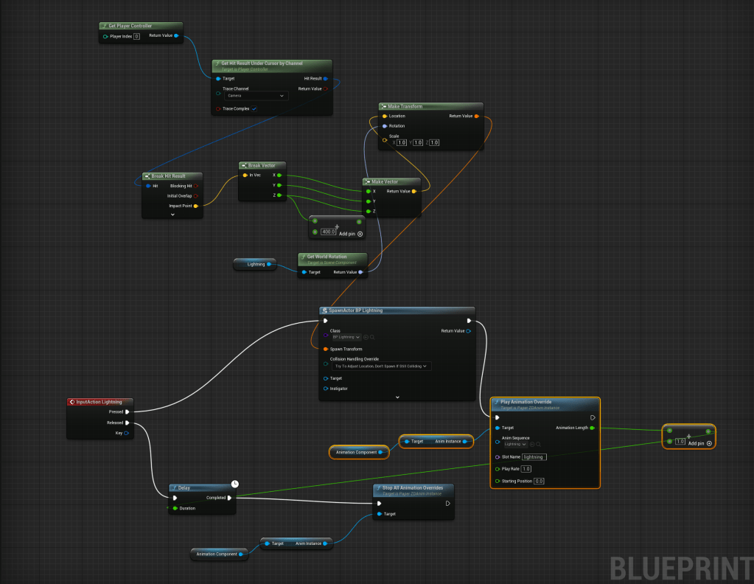Click the Stop All Animation Overrides output exec pin

click(x=447, y=504)
